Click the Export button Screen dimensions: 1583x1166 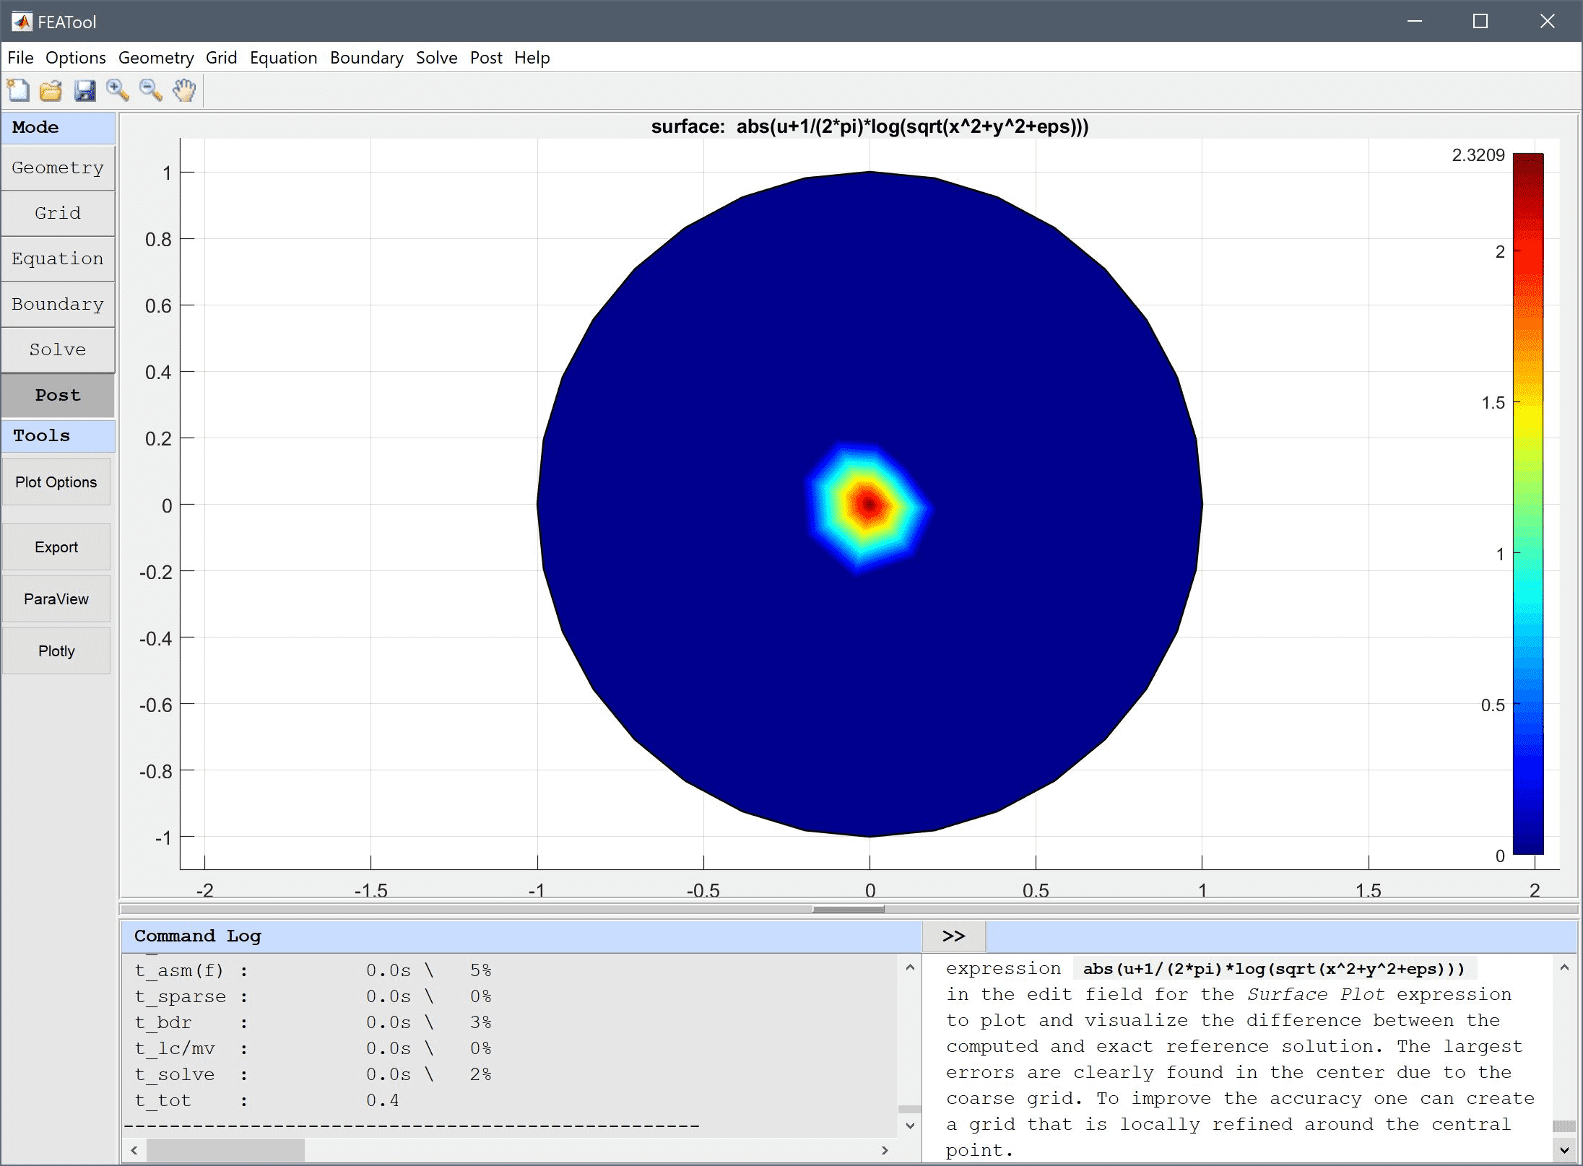[56, 547]
